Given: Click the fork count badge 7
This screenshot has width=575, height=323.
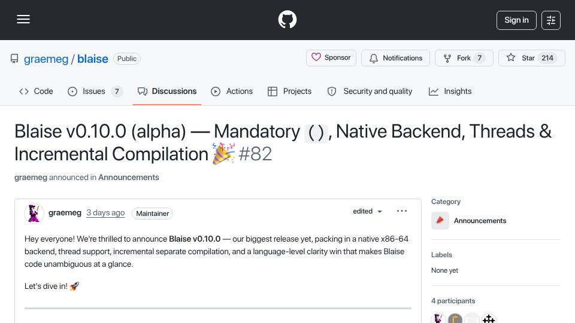Looking at the screenshot, I should [x=479, y=58].
